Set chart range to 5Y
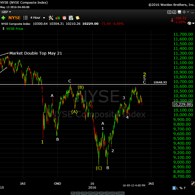Image resolution: width=195 pixels, height=195 pixels. (73, 193)
